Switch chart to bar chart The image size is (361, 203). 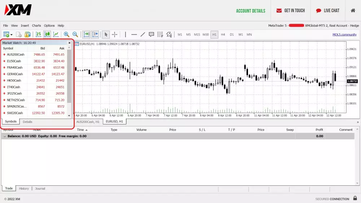pyautogui.click(x=39, y=35)
